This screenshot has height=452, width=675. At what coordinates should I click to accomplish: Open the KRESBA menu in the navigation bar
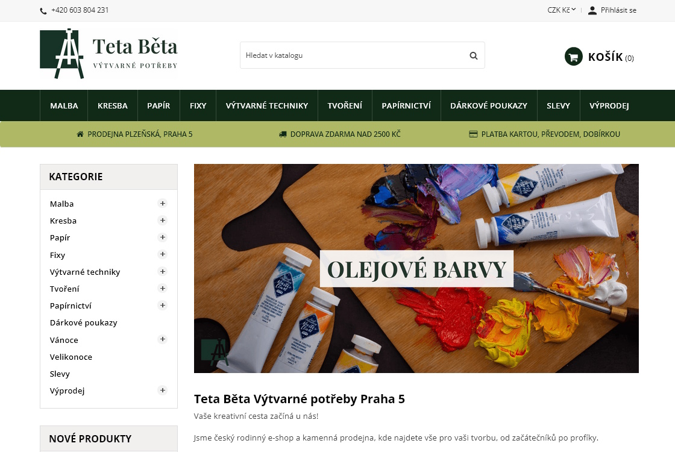(x=112, y=105)
